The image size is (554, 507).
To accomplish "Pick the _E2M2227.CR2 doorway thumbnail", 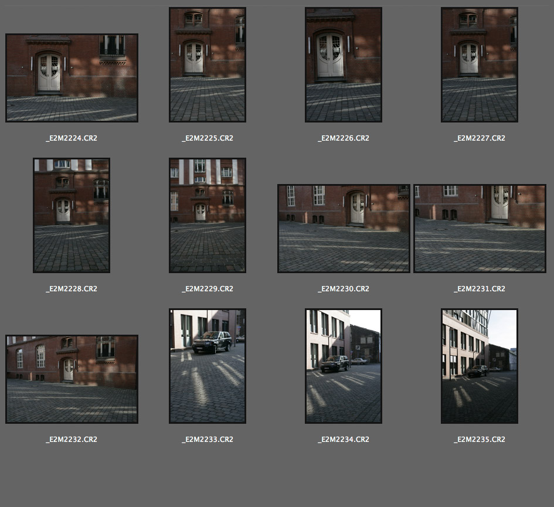I will coord(480,64).
